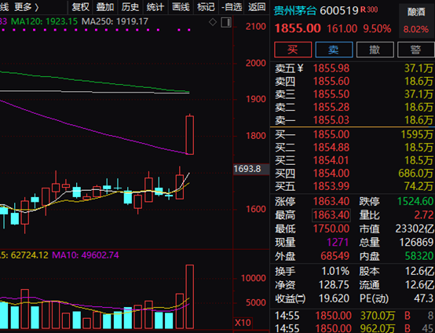The height and width of the screenshot is (333, 435).
Task: Click the latest tall red candlestick
Action: pos(190,134)
